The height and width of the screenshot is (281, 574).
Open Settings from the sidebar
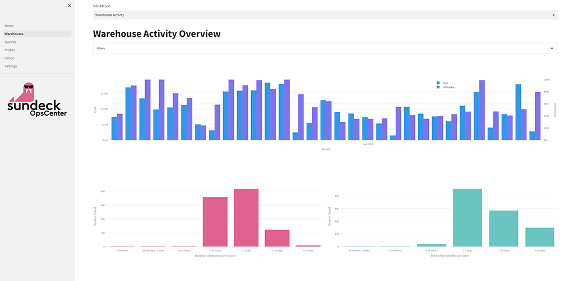point(11,66)
